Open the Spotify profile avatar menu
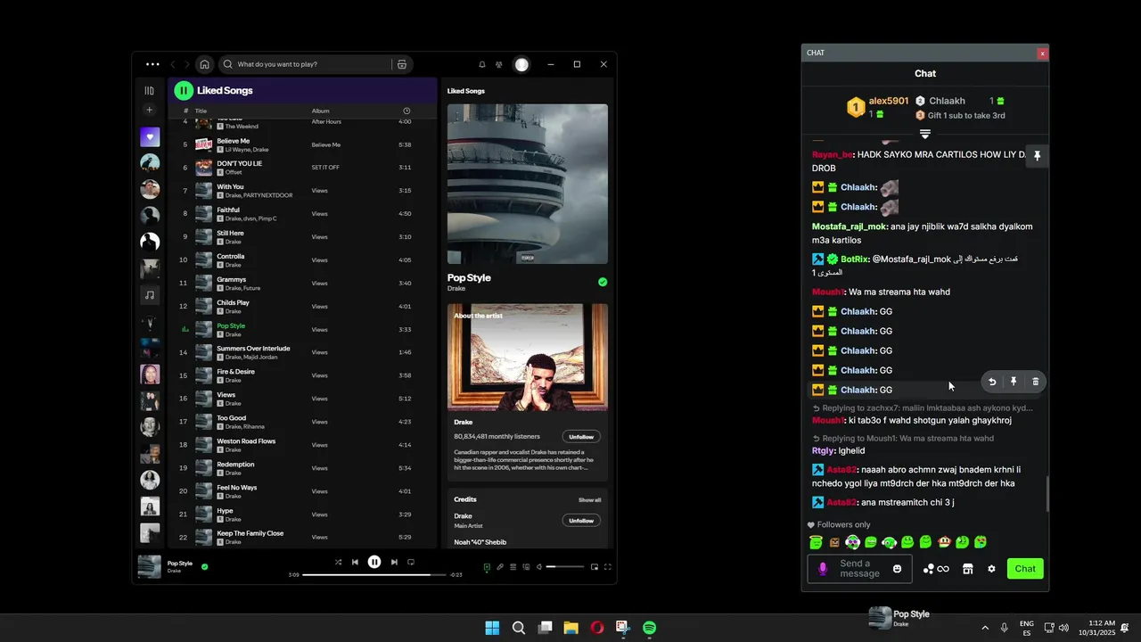1141x642 pixels. (x=521, y=64)
